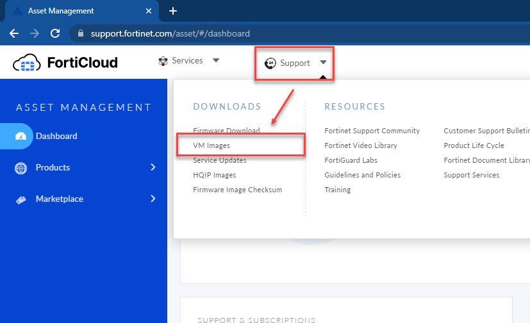
Task: Close the Asset Management tab
Action: tap(149, 11)
